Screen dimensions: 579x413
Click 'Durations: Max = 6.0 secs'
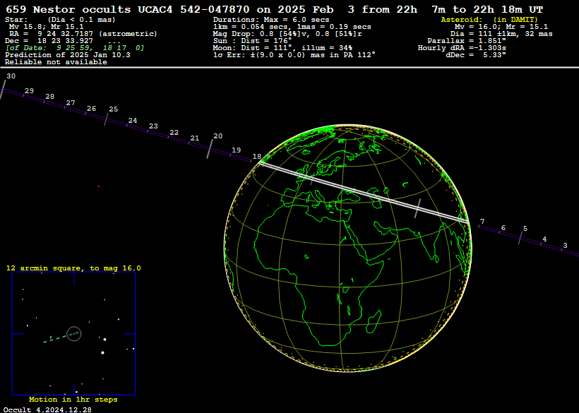tap(271, 20)
